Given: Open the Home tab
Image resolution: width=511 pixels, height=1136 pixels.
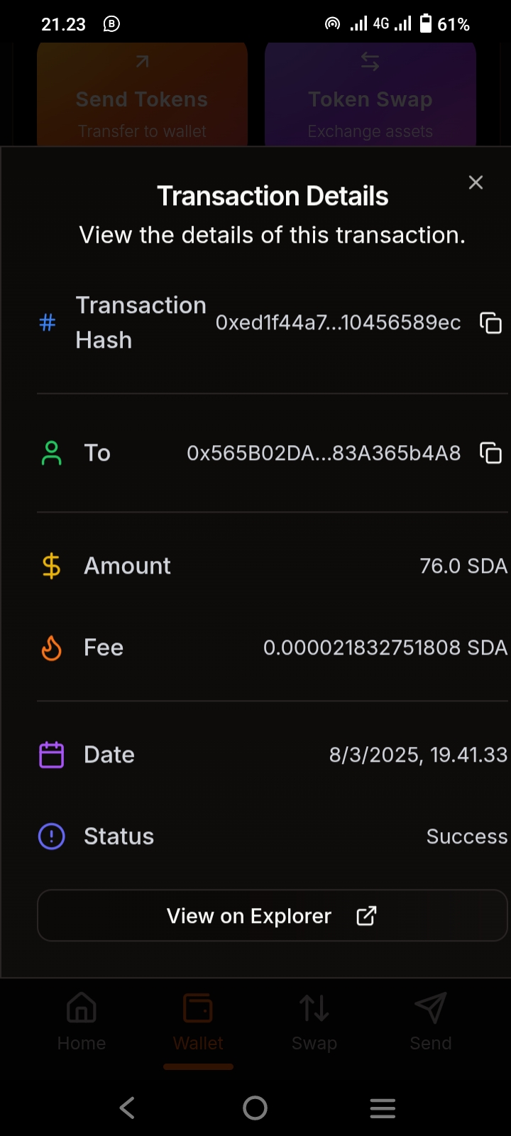Looking at the screenshot, I should (82, 1021).
